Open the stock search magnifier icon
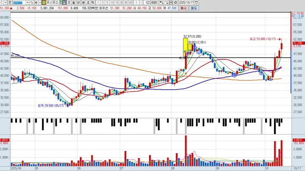The width and height of the screenshot is (305, 171). pos(31,3)
